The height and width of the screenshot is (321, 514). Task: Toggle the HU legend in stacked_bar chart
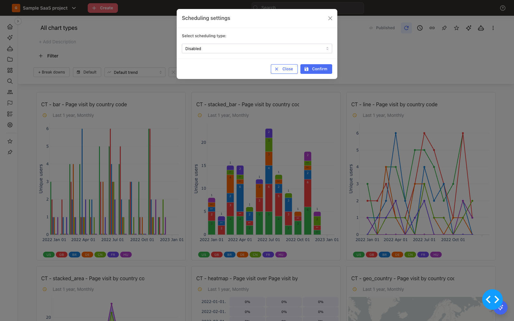(281, 255)
